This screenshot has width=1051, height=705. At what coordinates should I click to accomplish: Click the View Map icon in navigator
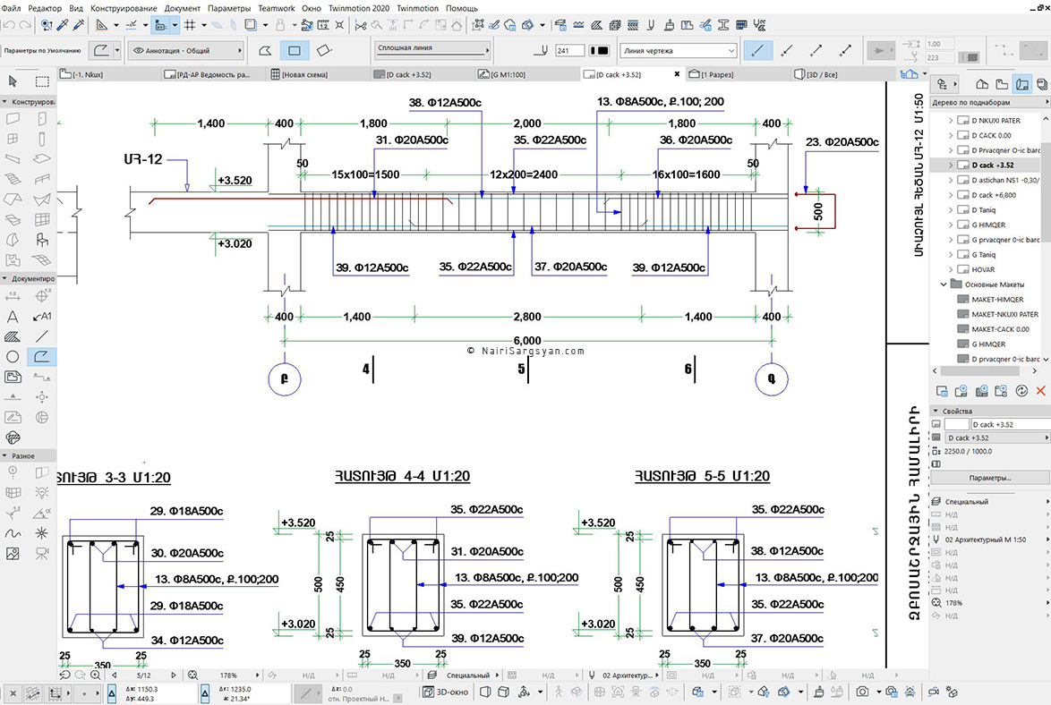tap(1002, 84)
